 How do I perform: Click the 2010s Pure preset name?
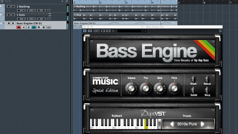[x=187, y=124]
